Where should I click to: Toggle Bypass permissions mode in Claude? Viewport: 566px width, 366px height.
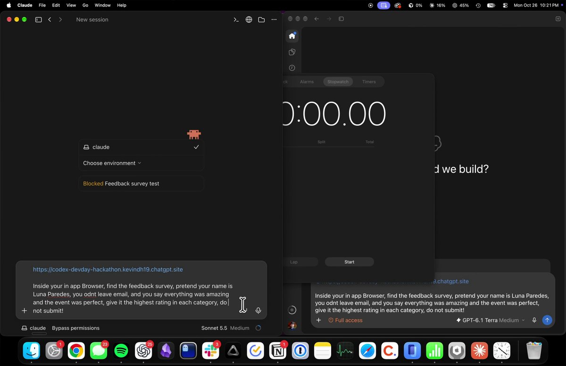(75, 328)
